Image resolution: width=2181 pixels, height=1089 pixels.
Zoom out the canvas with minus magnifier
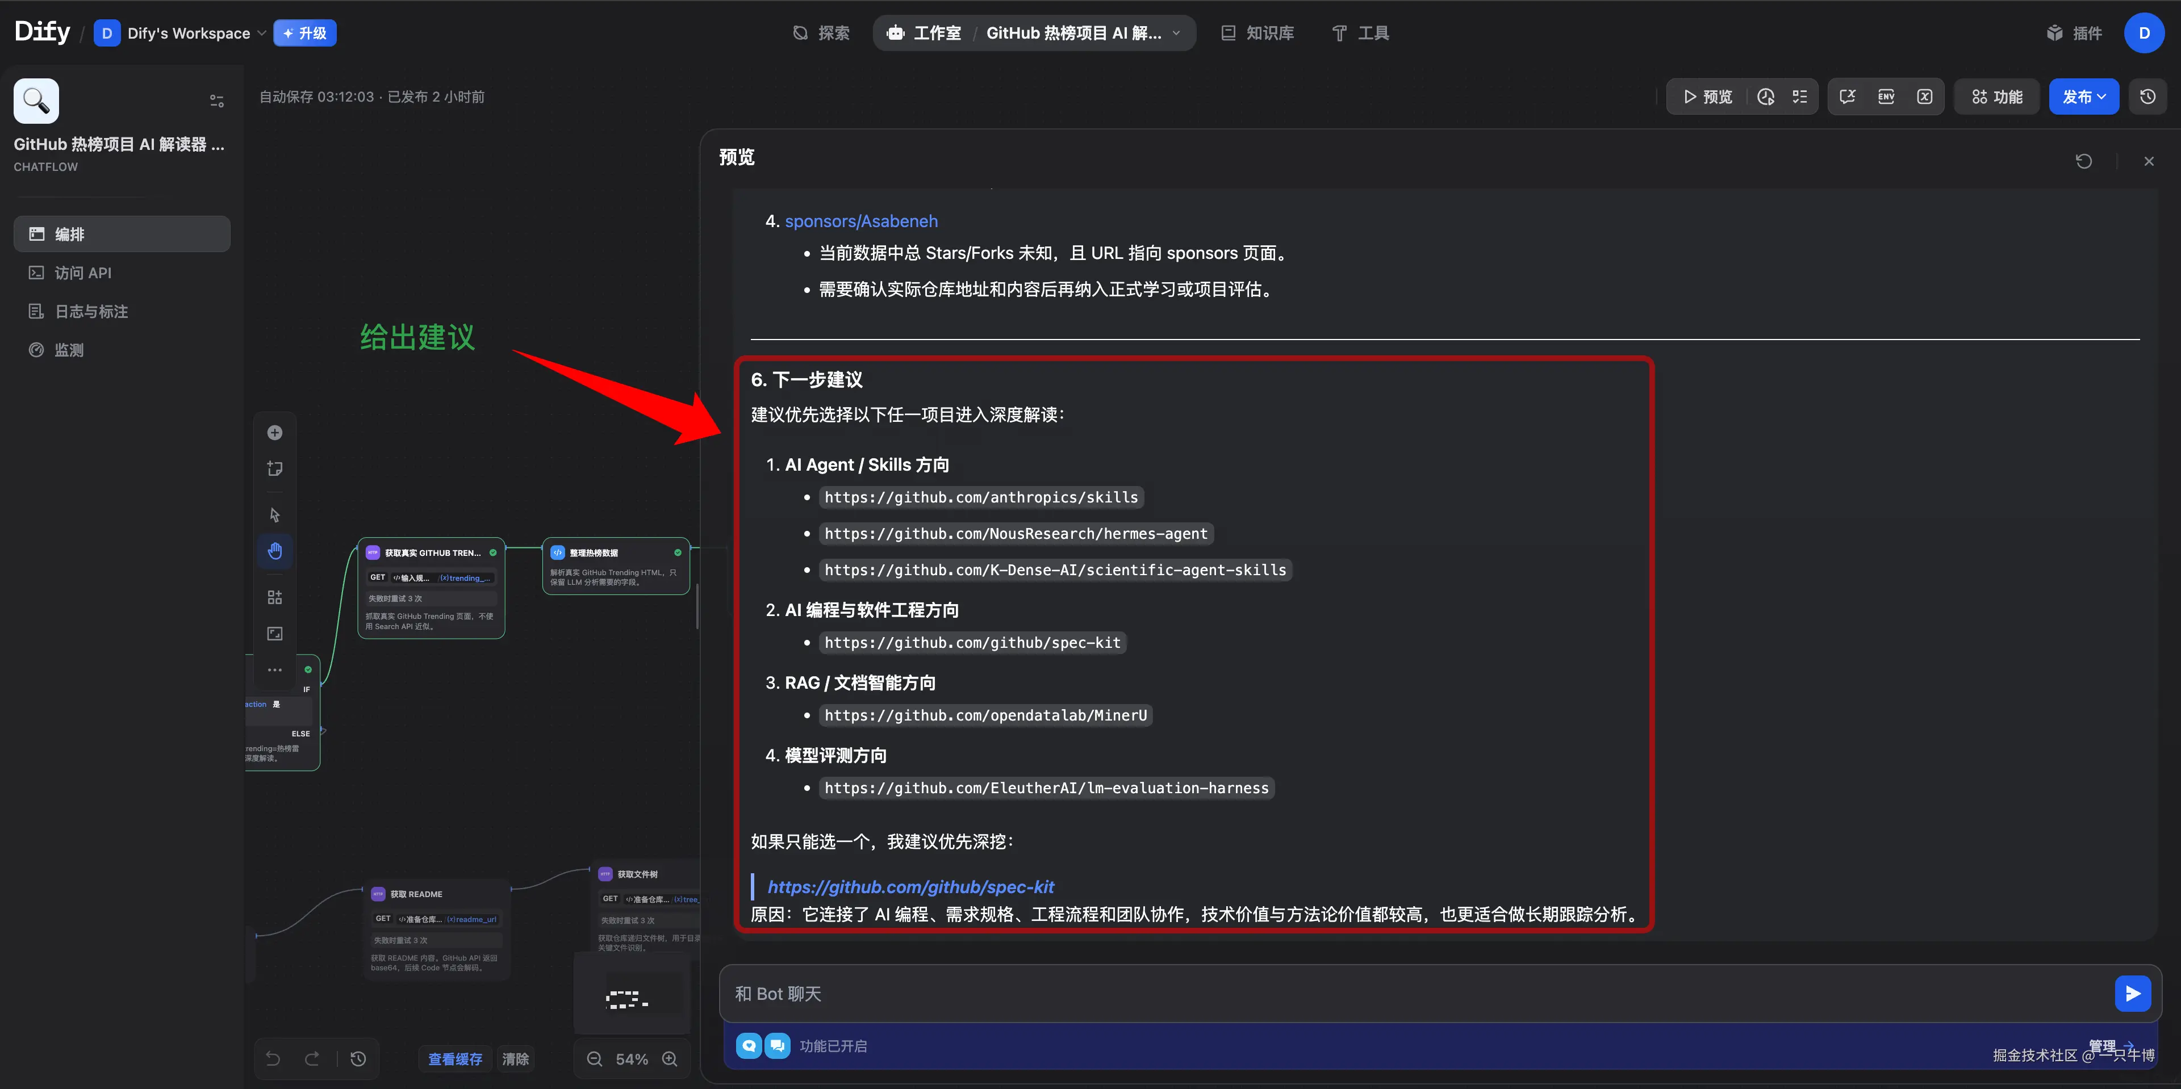point(594,1058)
